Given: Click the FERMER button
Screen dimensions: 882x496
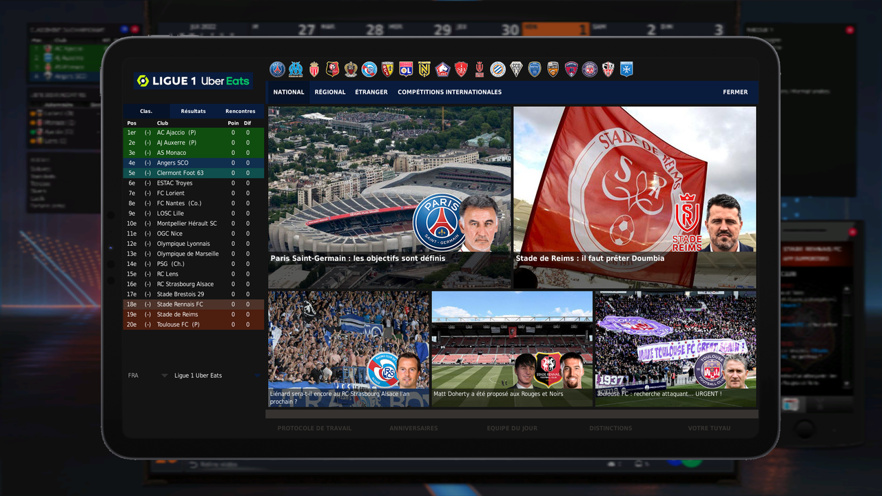Looking at the screenshot, I should pos(735,92).
